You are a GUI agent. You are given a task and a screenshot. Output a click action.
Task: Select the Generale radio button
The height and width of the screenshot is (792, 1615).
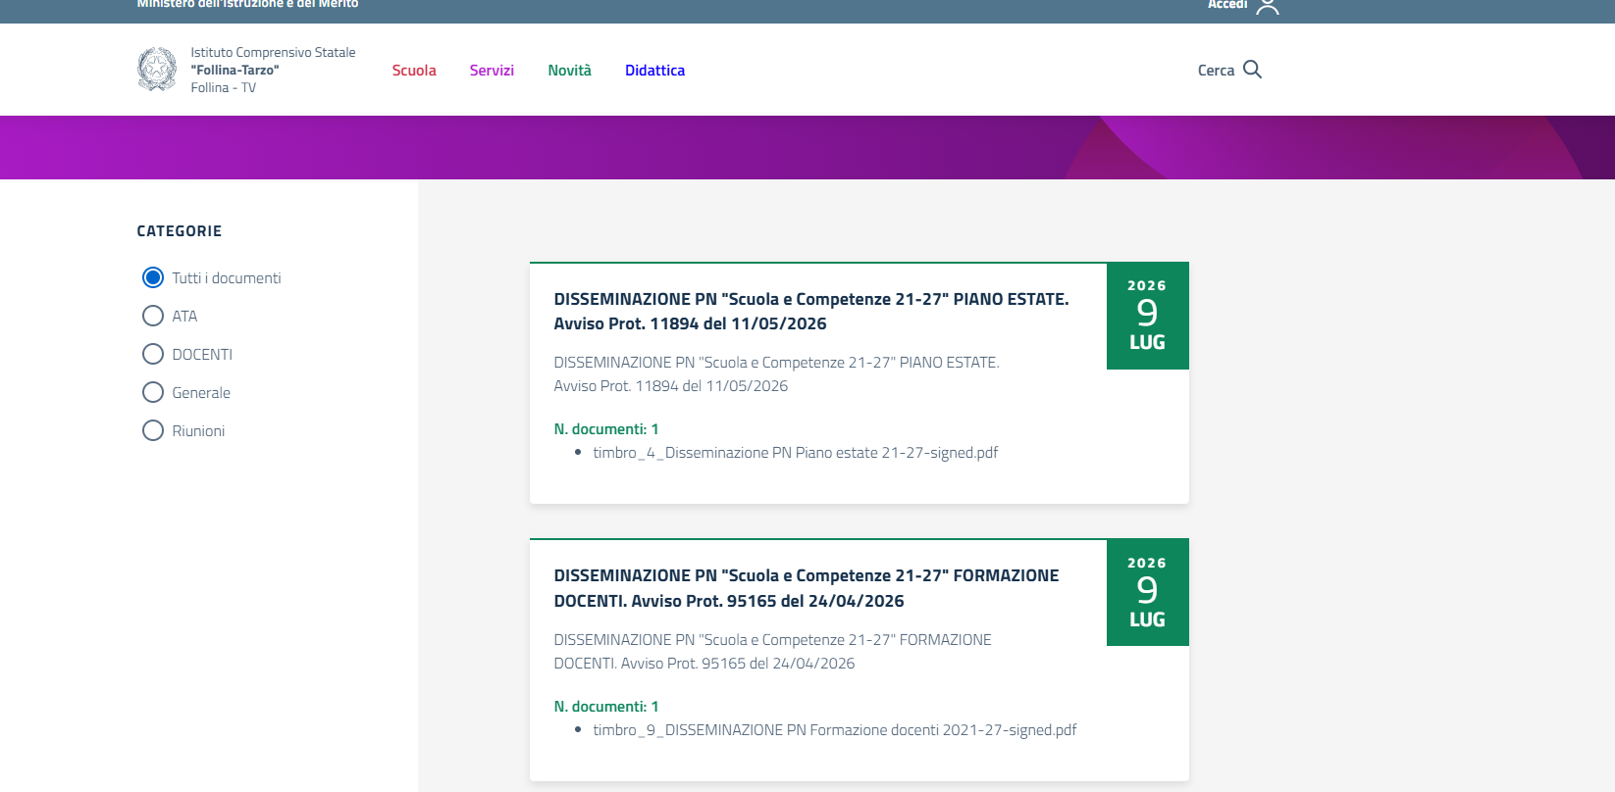click(x=153, y=392)
